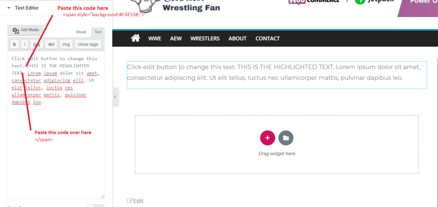Click the home icon in navigation bar
The image size is (438, 207).
coord(136,38)
